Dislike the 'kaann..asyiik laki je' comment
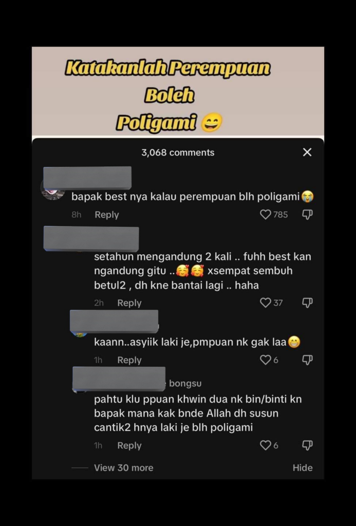Screen dimensions: 356x526 click(x=307, y=360)
